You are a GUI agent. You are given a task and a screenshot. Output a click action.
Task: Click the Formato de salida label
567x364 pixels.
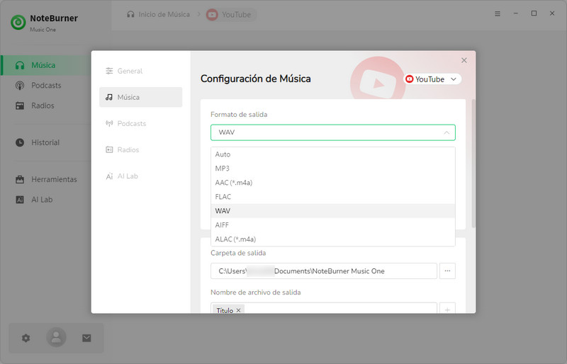(239, 114)
